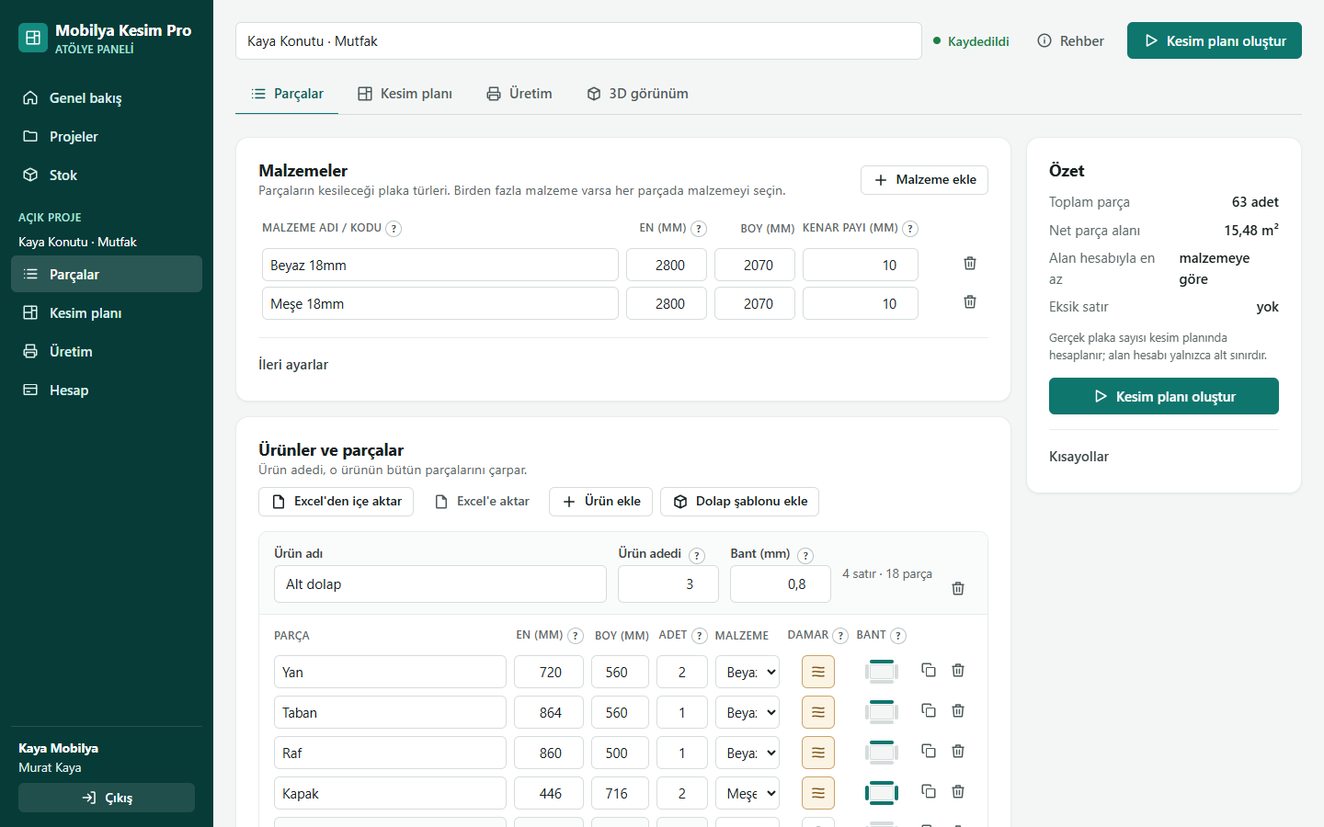This screenshot has width=1324, height=827.
Task: Delete the Beyaz 18mm material row
Action: pos(969,264)
